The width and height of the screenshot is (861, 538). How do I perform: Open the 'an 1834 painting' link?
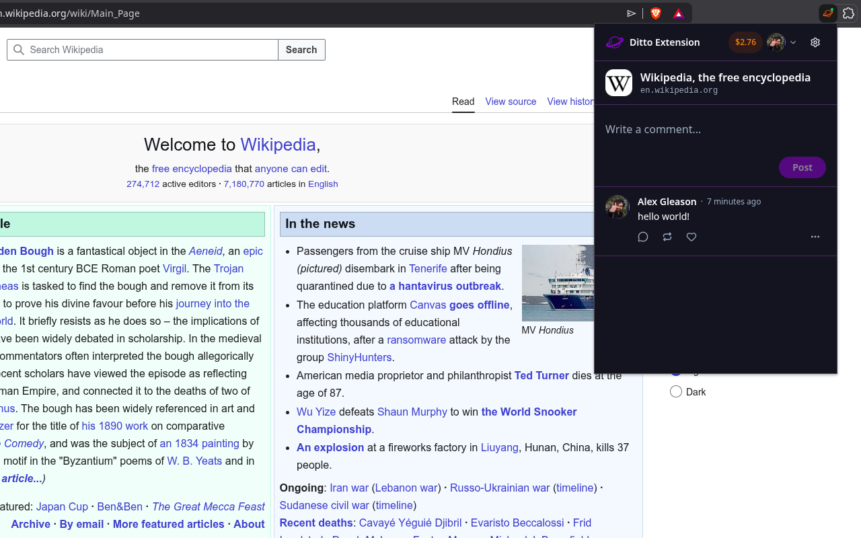200,443
